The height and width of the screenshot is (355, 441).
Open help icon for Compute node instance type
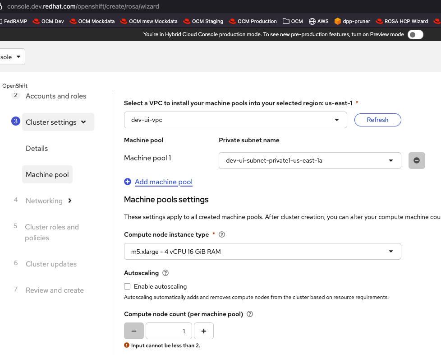click(222, 235)
